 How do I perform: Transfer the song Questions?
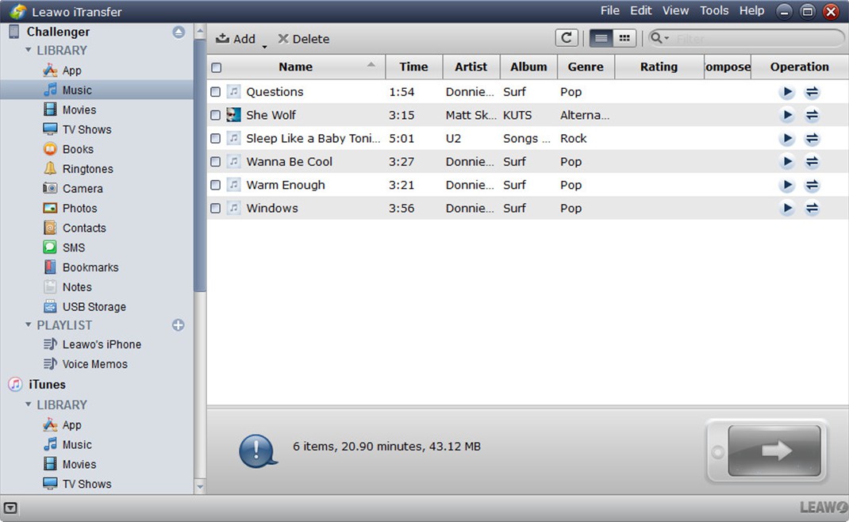click(x=812, y=92)
